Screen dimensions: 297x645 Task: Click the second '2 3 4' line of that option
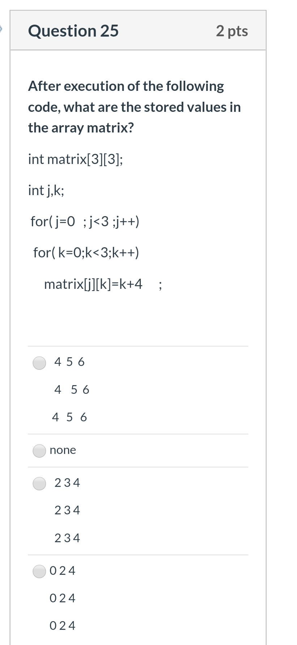(67, 510)
